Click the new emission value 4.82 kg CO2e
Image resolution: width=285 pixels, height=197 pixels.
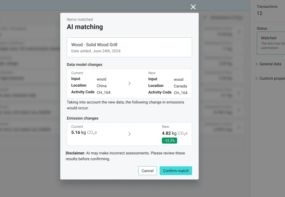point(175,133)
